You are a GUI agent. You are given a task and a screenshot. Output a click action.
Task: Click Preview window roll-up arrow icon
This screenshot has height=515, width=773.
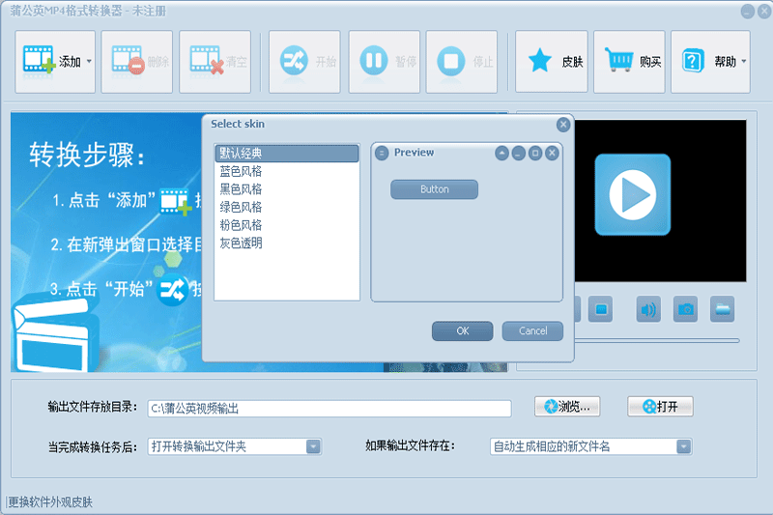pyautogui.click(x=501, y=154)
